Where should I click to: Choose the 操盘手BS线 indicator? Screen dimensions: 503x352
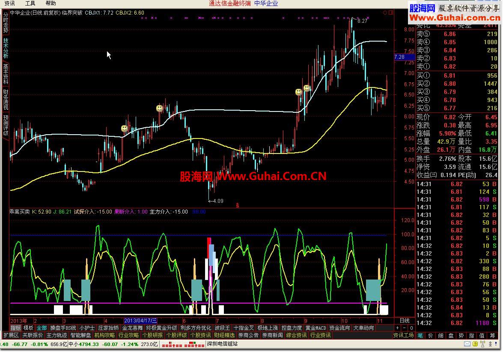pos(63,328)
